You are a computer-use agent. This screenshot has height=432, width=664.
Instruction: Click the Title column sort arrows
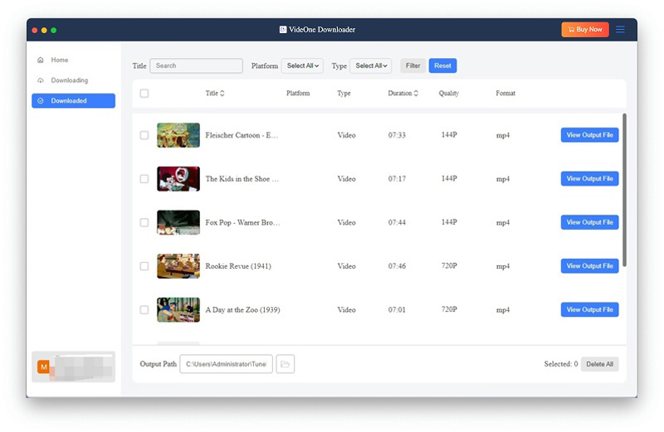(x=222, y=94)
